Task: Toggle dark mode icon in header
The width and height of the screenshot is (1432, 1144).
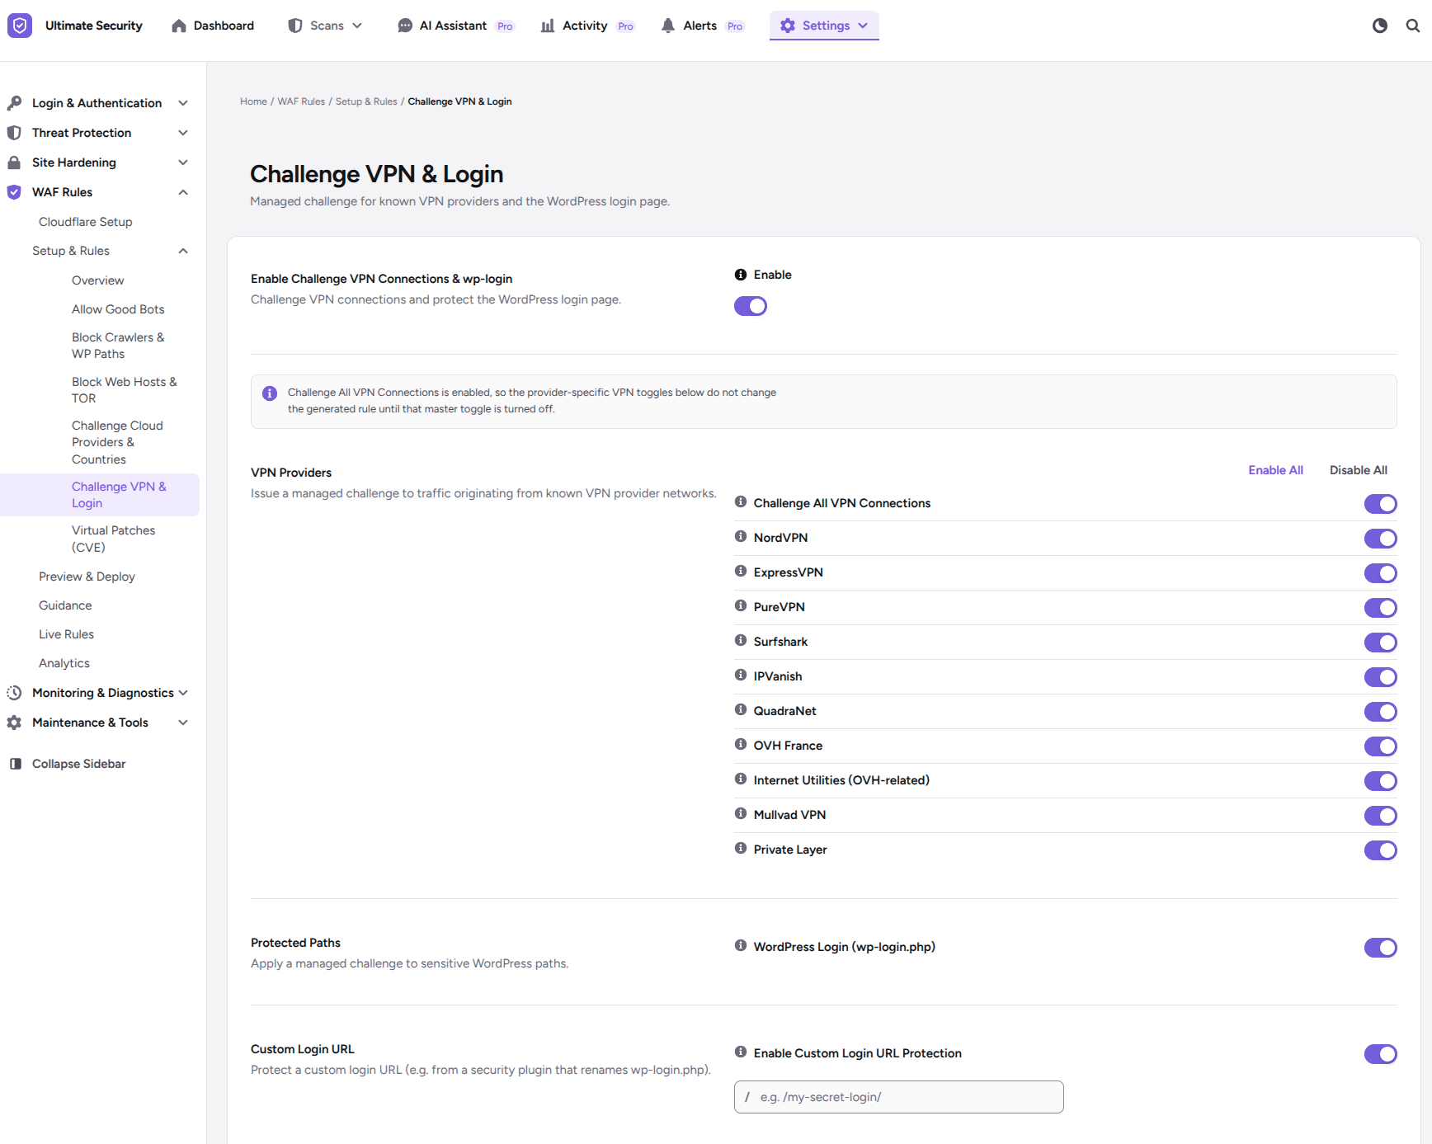Action: 1379,26
